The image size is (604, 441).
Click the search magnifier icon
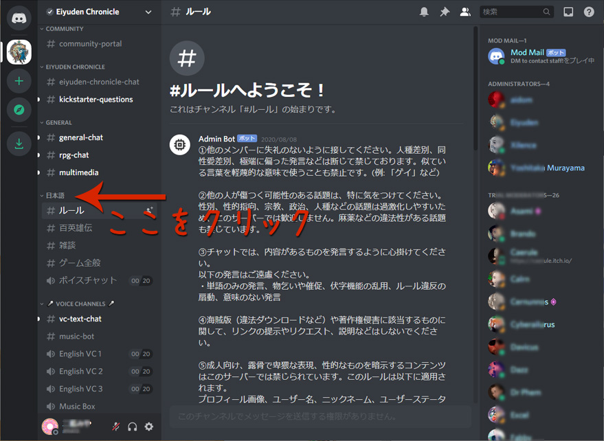(546, 12)
